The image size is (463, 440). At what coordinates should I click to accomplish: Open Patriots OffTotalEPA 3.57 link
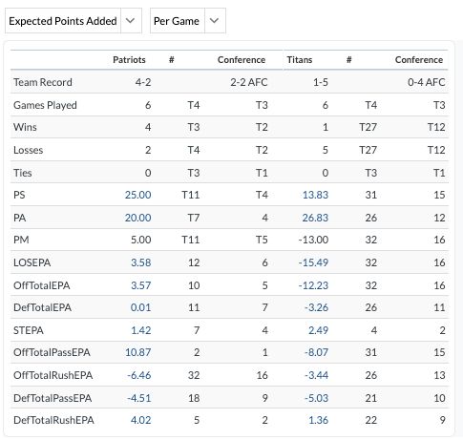point(141,285)
